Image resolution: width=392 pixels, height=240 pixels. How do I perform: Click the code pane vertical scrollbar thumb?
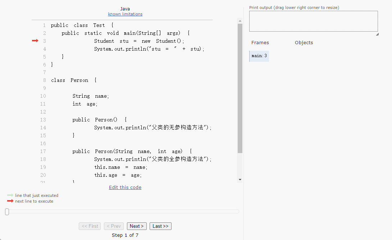pos(240,88)
